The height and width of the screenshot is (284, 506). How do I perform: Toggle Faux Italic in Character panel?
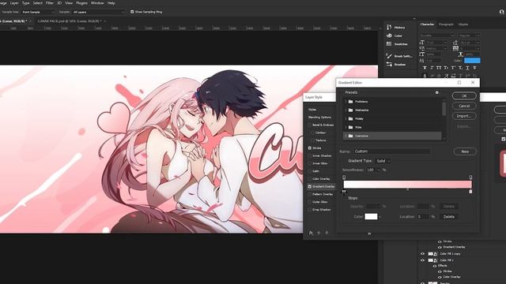click(432, 68)
